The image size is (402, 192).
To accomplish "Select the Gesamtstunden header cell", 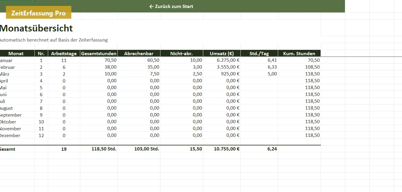I will click(99, 53).
